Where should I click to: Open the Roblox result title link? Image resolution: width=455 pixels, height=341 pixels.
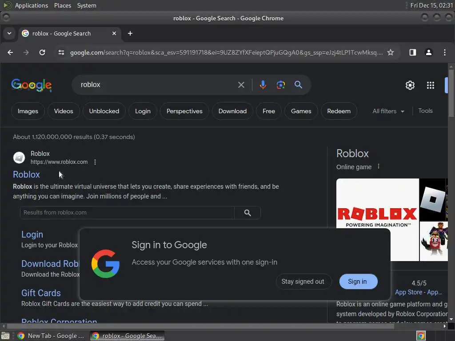click(26, 174)
